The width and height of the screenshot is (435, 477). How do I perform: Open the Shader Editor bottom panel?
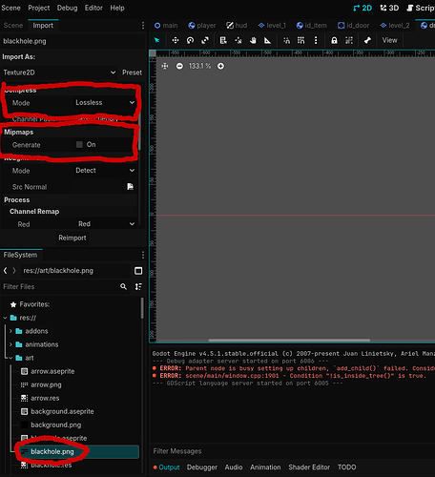click(309, 467)
